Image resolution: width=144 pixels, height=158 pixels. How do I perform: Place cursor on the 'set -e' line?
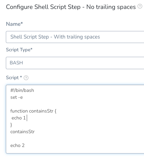click(x=16, y=97)
